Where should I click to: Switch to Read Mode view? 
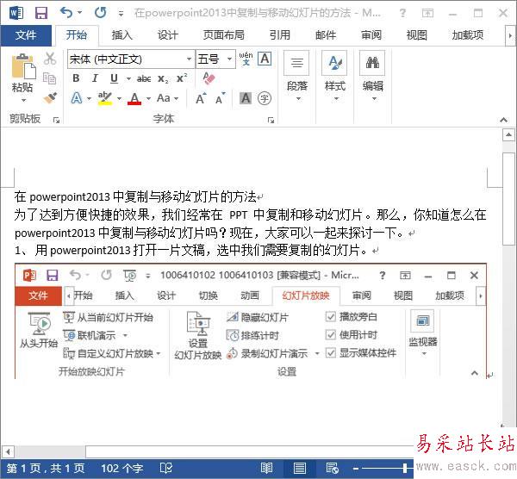click(x=266, y=468)
